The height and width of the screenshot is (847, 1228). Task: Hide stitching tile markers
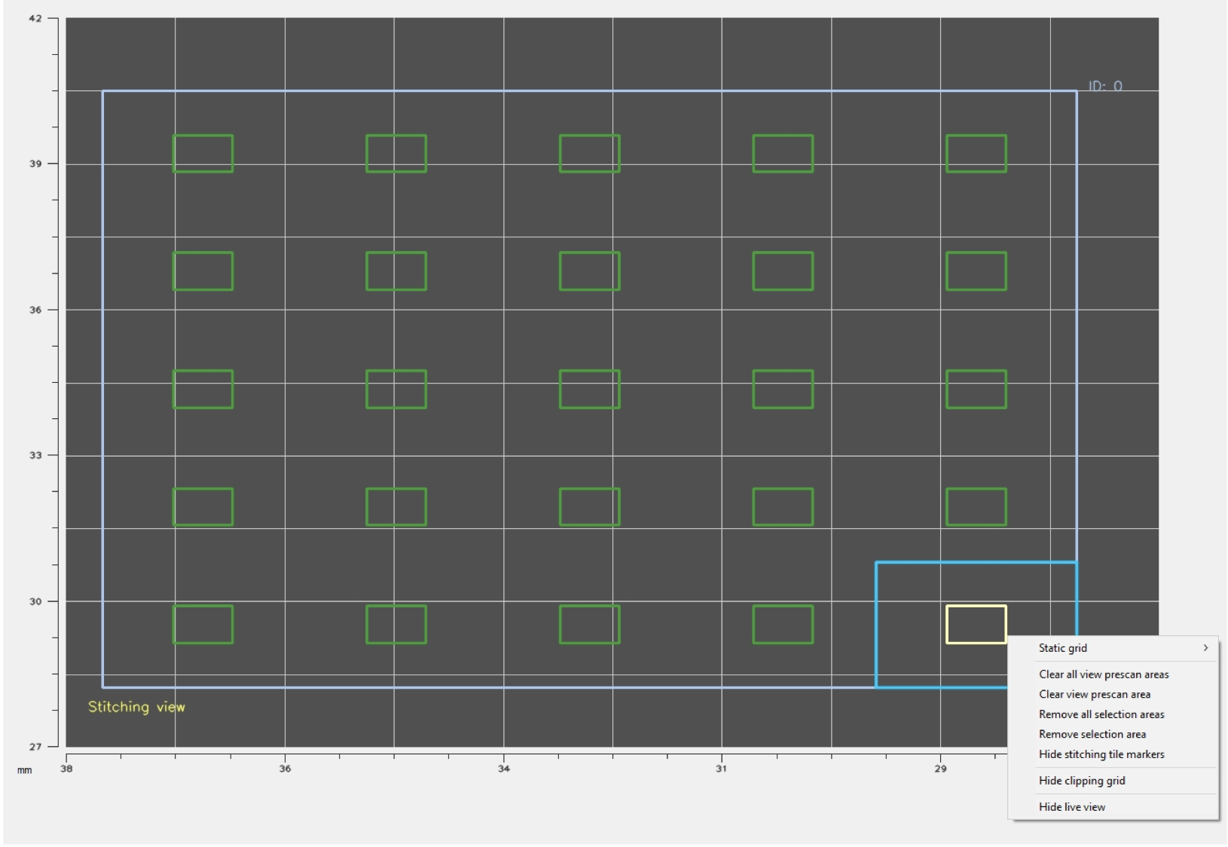coord(1101,754)
